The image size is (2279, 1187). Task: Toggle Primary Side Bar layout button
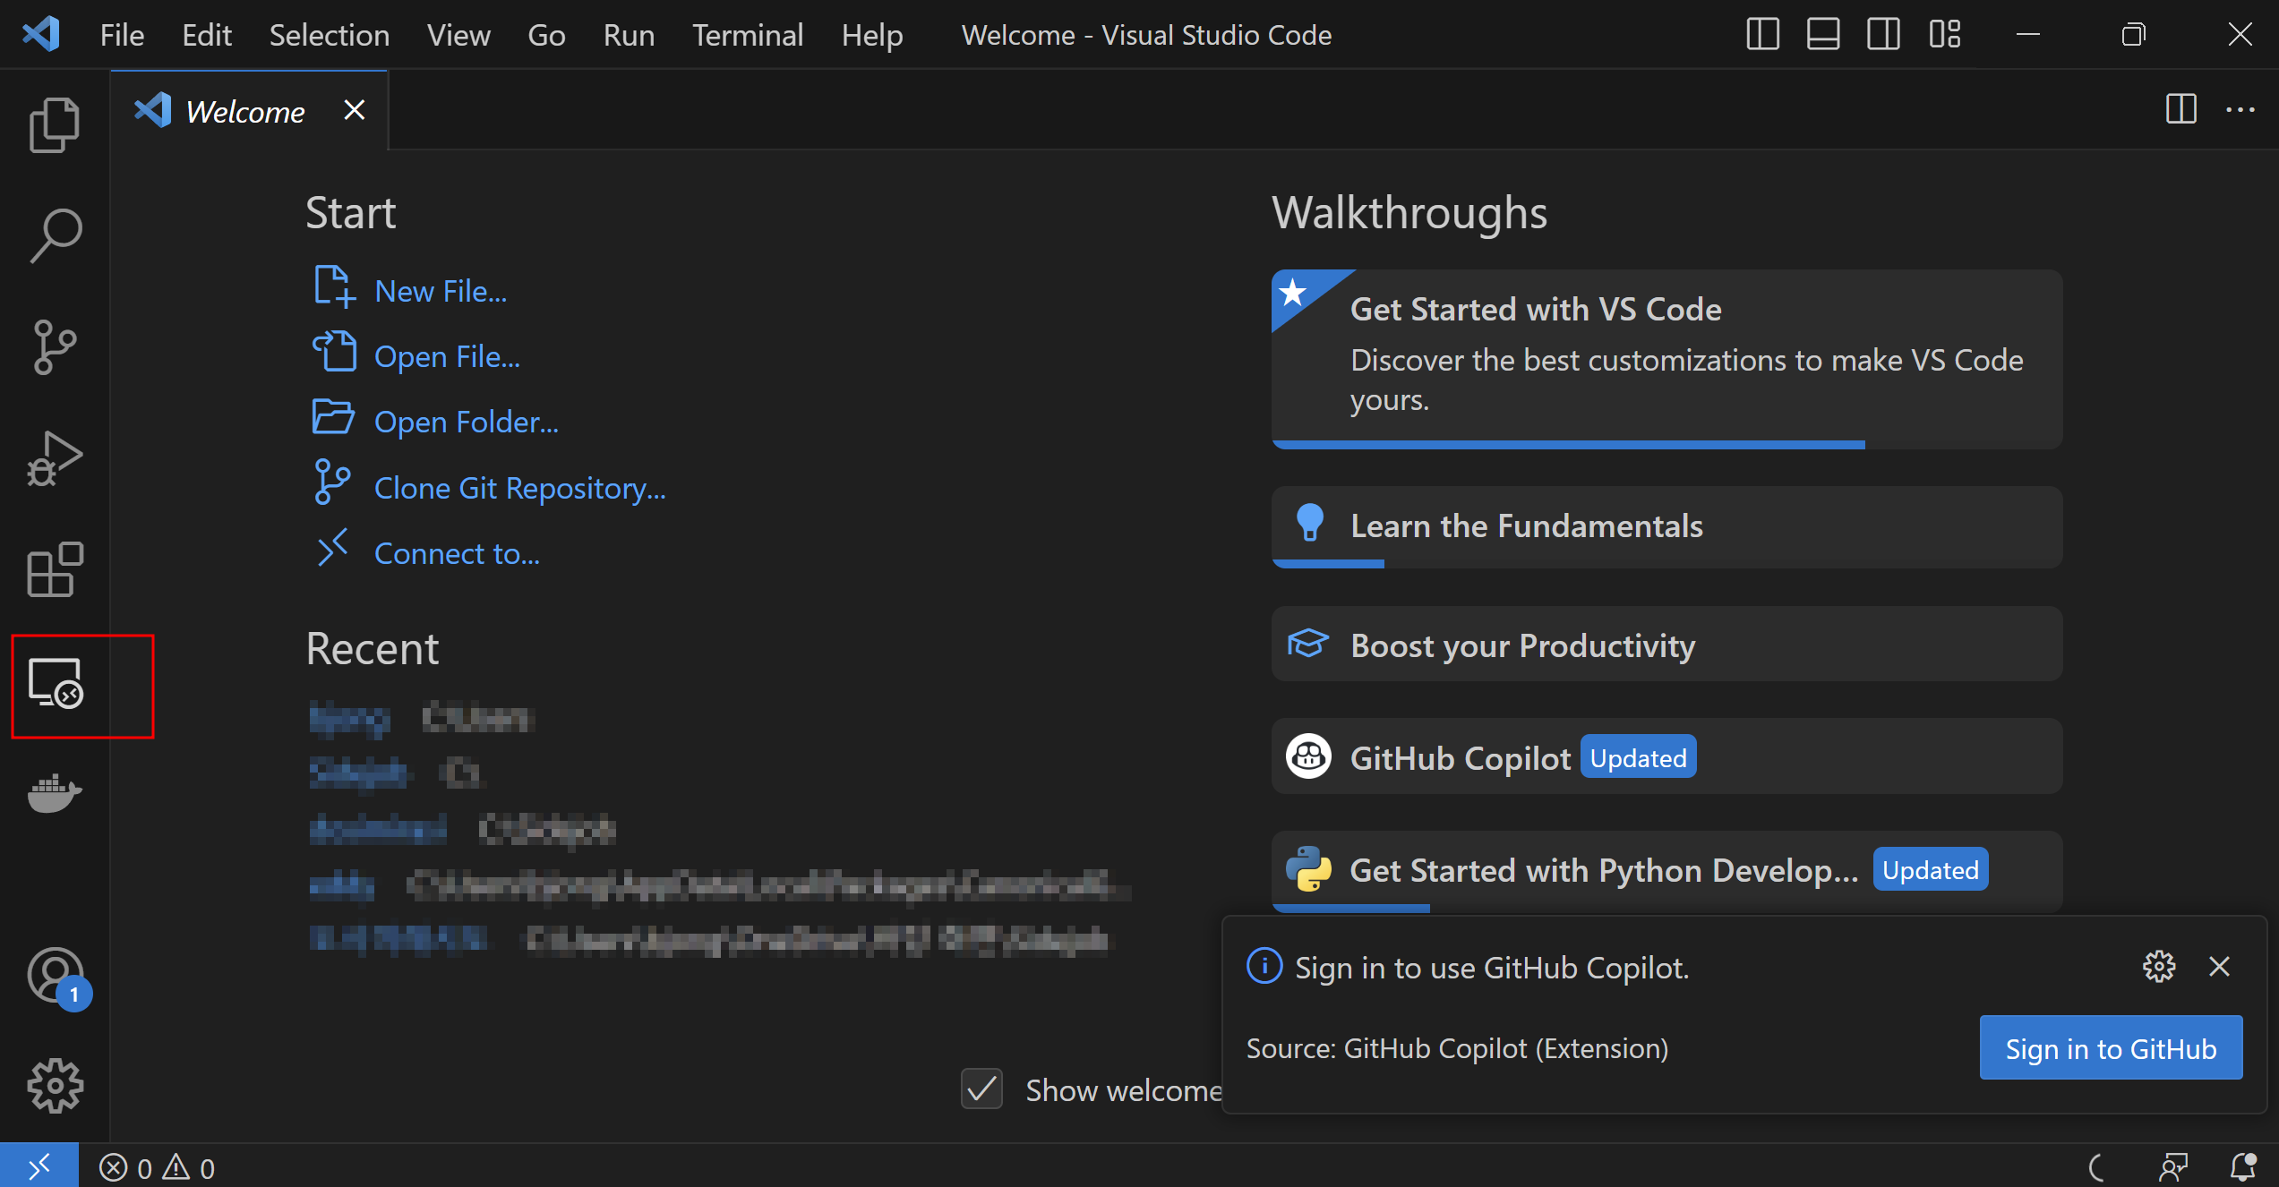(x=1762, y=35)
